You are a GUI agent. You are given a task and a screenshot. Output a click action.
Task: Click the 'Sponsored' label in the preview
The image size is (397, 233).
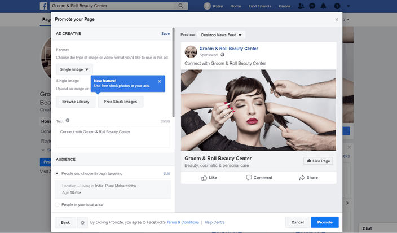[209, 55]
